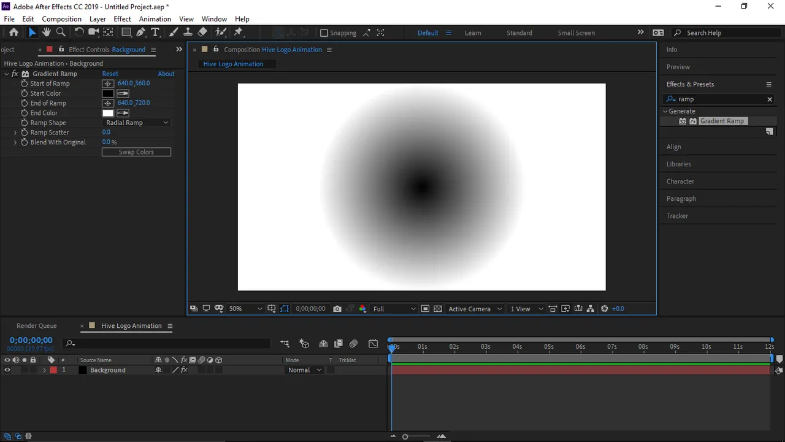The image size is (785, 442).
Task: Open the 1 View layout dropdown
Action: click(x=527, y=309)
